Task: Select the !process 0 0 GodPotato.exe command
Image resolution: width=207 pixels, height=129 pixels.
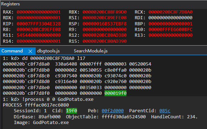Action: (x=58, y=99)
